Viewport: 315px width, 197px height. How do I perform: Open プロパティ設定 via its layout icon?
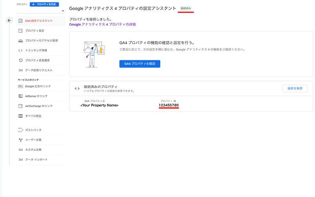click(20, 31)
